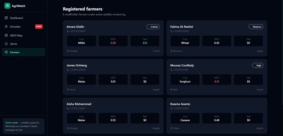Go to the NDVI Map page
The image size is (283, 136).
24,35
